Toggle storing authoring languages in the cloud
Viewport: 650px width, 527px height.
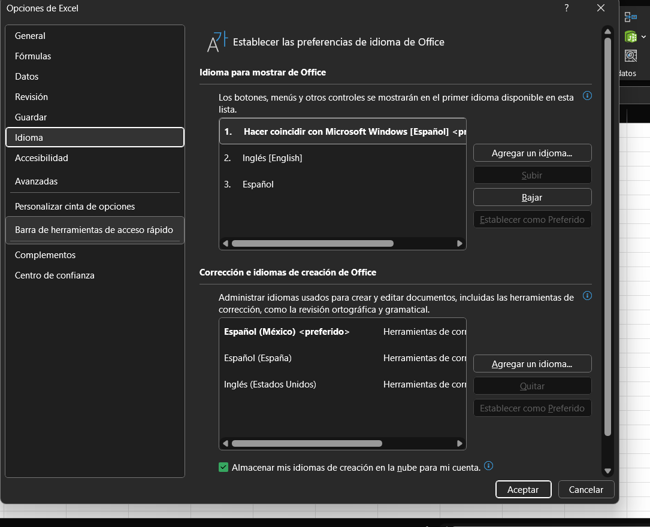coord(224,467)
